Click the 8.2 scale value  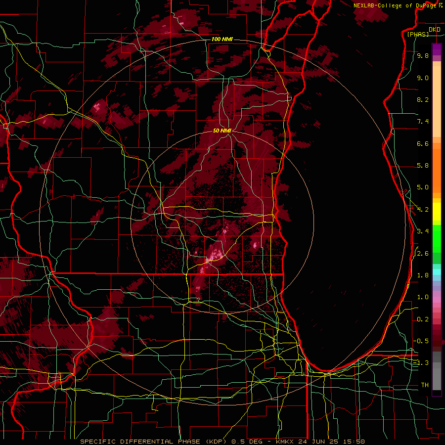[x=423, y=99]
